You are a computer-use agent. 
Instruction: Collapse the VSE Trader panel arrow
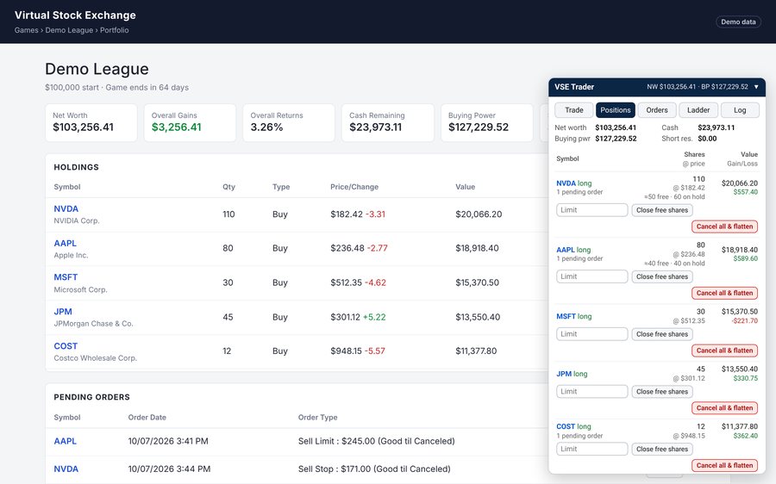(x=756, y=87)
